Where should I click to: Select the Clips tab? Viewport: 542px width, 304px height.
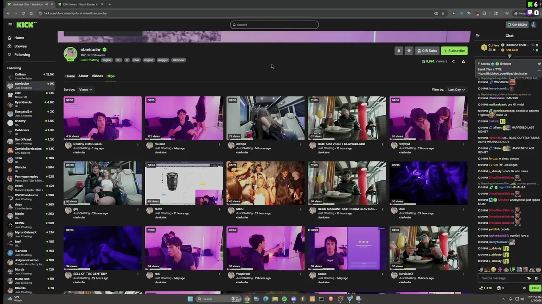[x=111, y=76]
